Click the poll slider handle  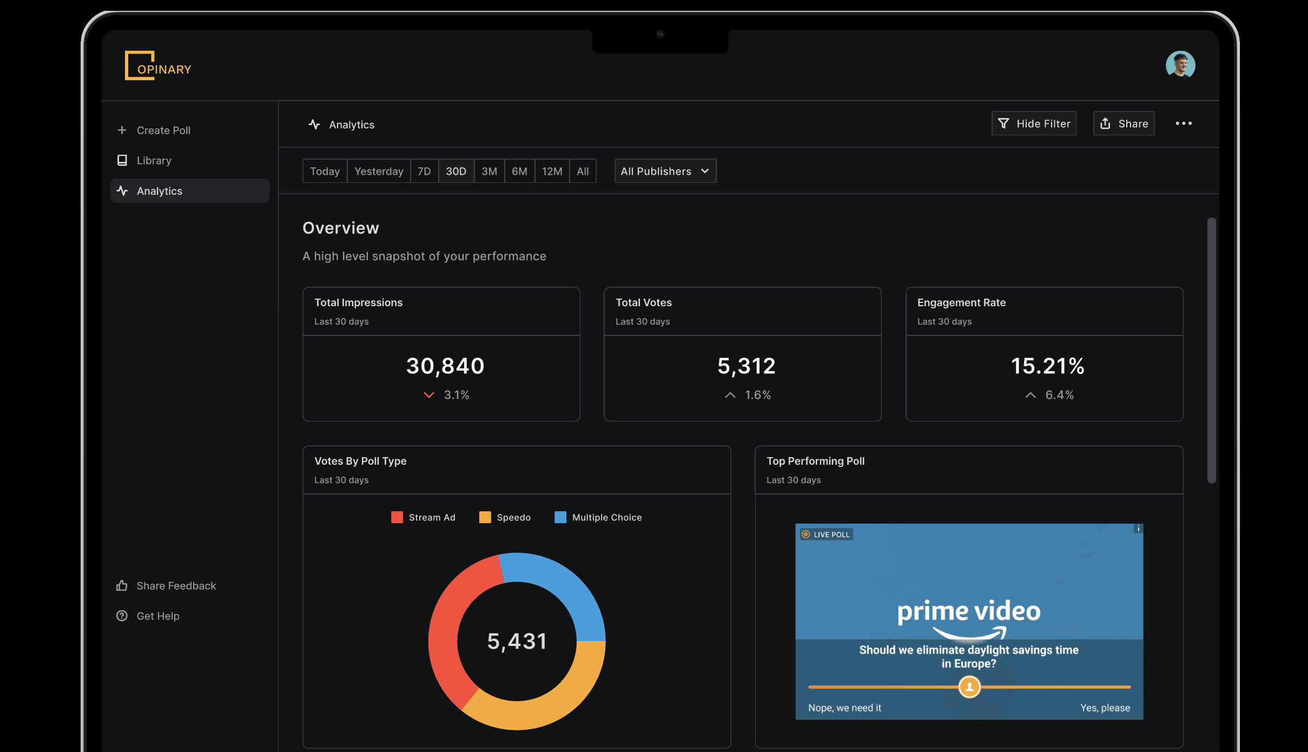[969, 687]
